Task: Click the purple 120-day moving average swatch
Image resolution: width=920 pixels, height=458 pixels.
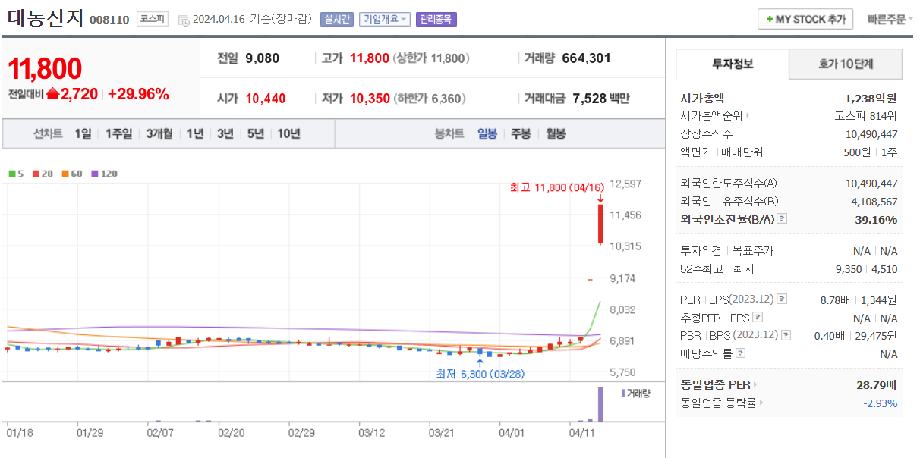Action: click(95, 174)
